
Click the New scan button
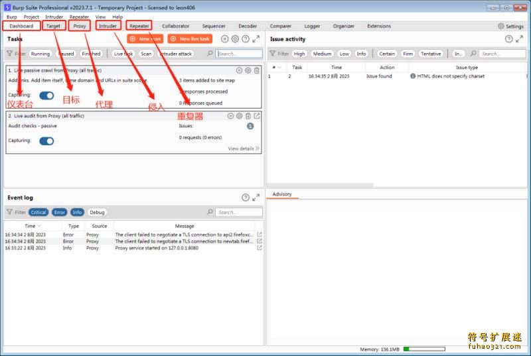coord(145,39)
